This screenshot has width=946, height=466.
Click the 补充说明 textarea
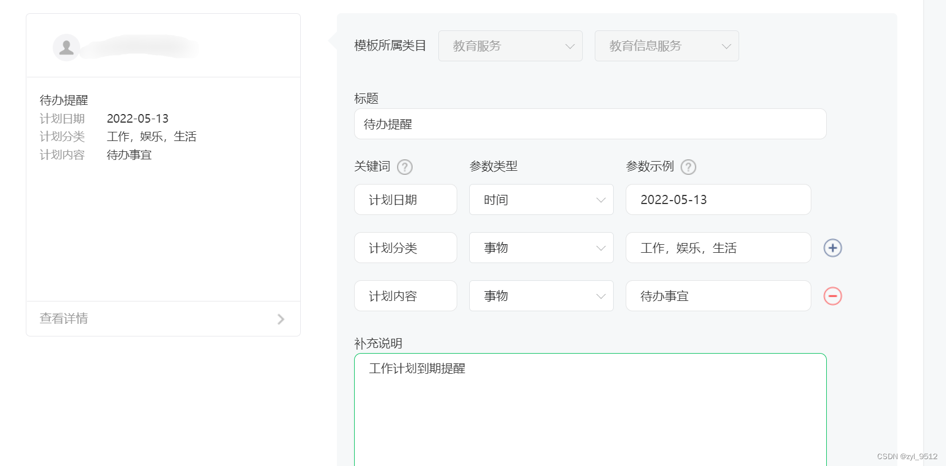click(590, 410)
